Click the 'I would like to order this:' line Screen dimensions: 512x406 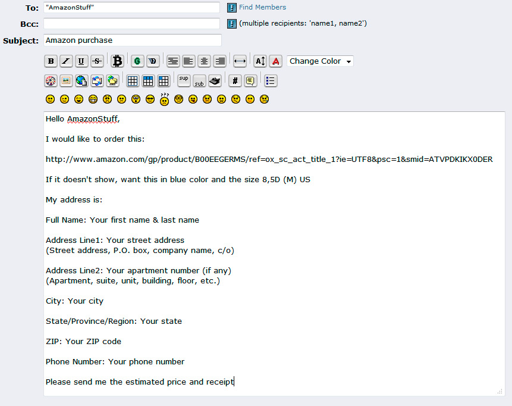[95, 139]
